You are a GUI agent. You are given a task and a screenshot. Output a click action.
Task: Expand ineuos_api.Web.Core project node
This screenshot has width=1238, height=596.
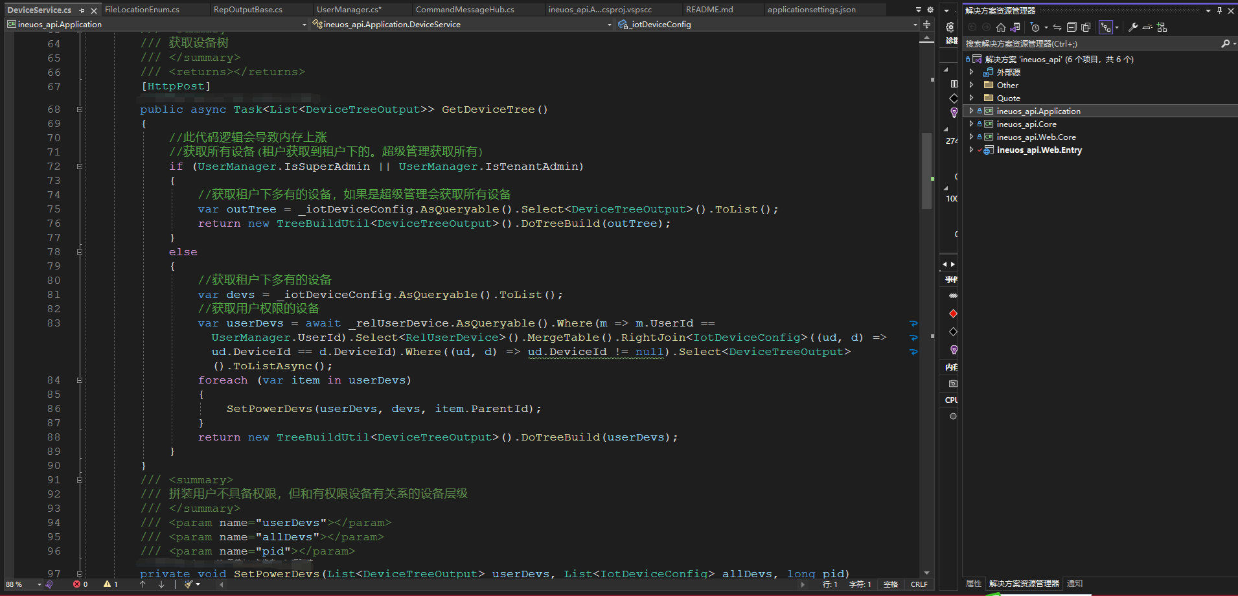click(x=971, y=137)
